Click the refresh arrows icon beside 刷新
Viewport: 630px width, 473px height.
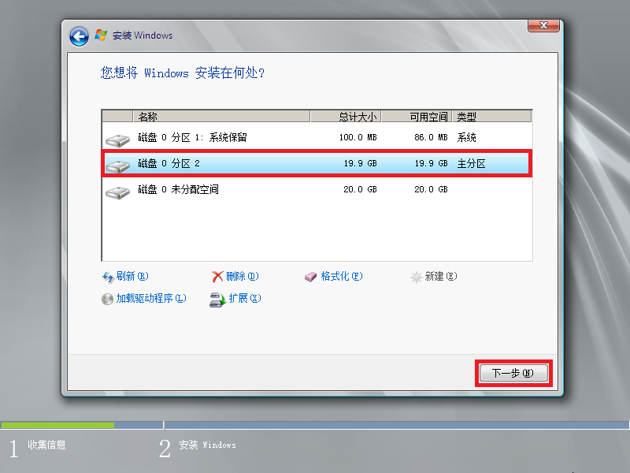(x=108, y=277)
